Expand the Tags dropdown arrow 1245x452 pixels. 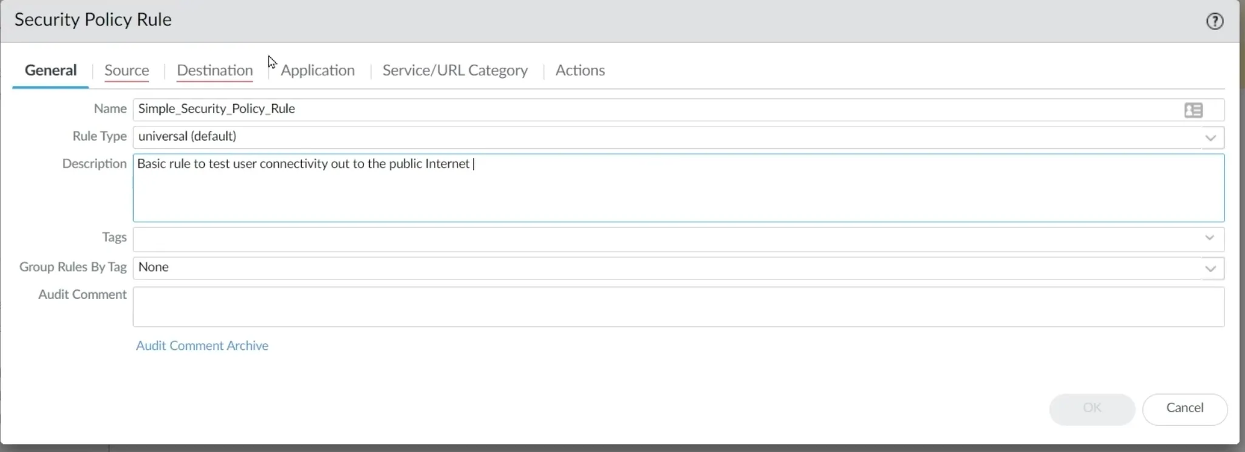(1209, 238)
